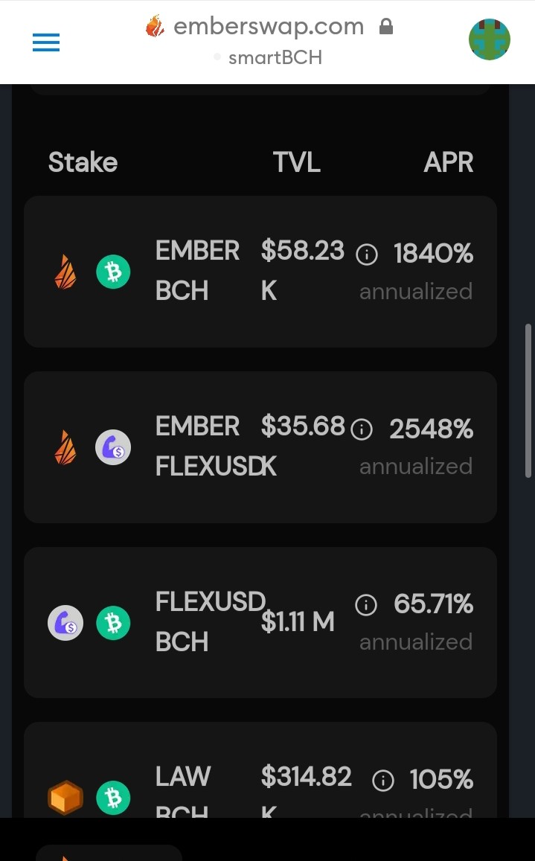Open the wallet account avatar
535x861 pixels.
point(490,39)
